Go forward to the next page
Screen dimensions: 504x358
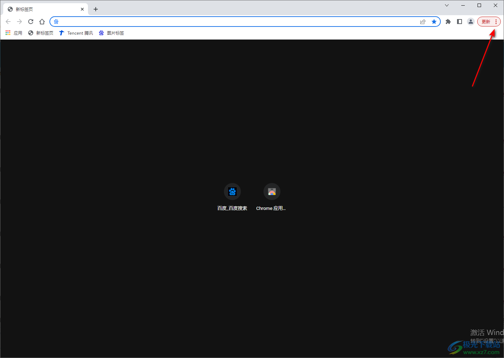click(x=19, y=22)
